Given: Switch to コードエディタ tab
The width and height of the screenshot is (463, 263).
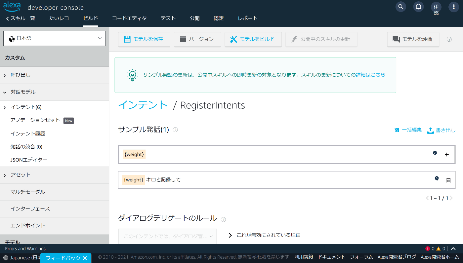Looking at the screenshot, I should 129,18.
